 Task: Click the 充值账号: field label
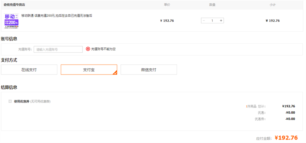tap(25, 49)
